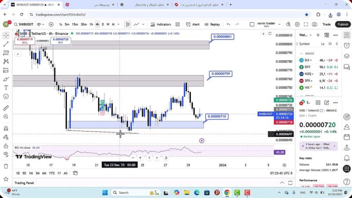Toggle lock all drawings
This screenshot has height=198, width=352.
click(x=6, y=145)
